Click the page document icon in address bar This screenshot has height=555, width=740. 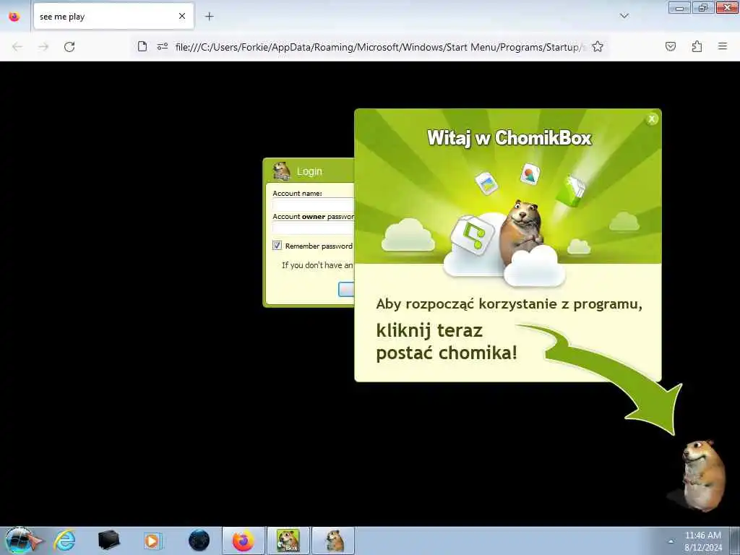pos(142,47)
